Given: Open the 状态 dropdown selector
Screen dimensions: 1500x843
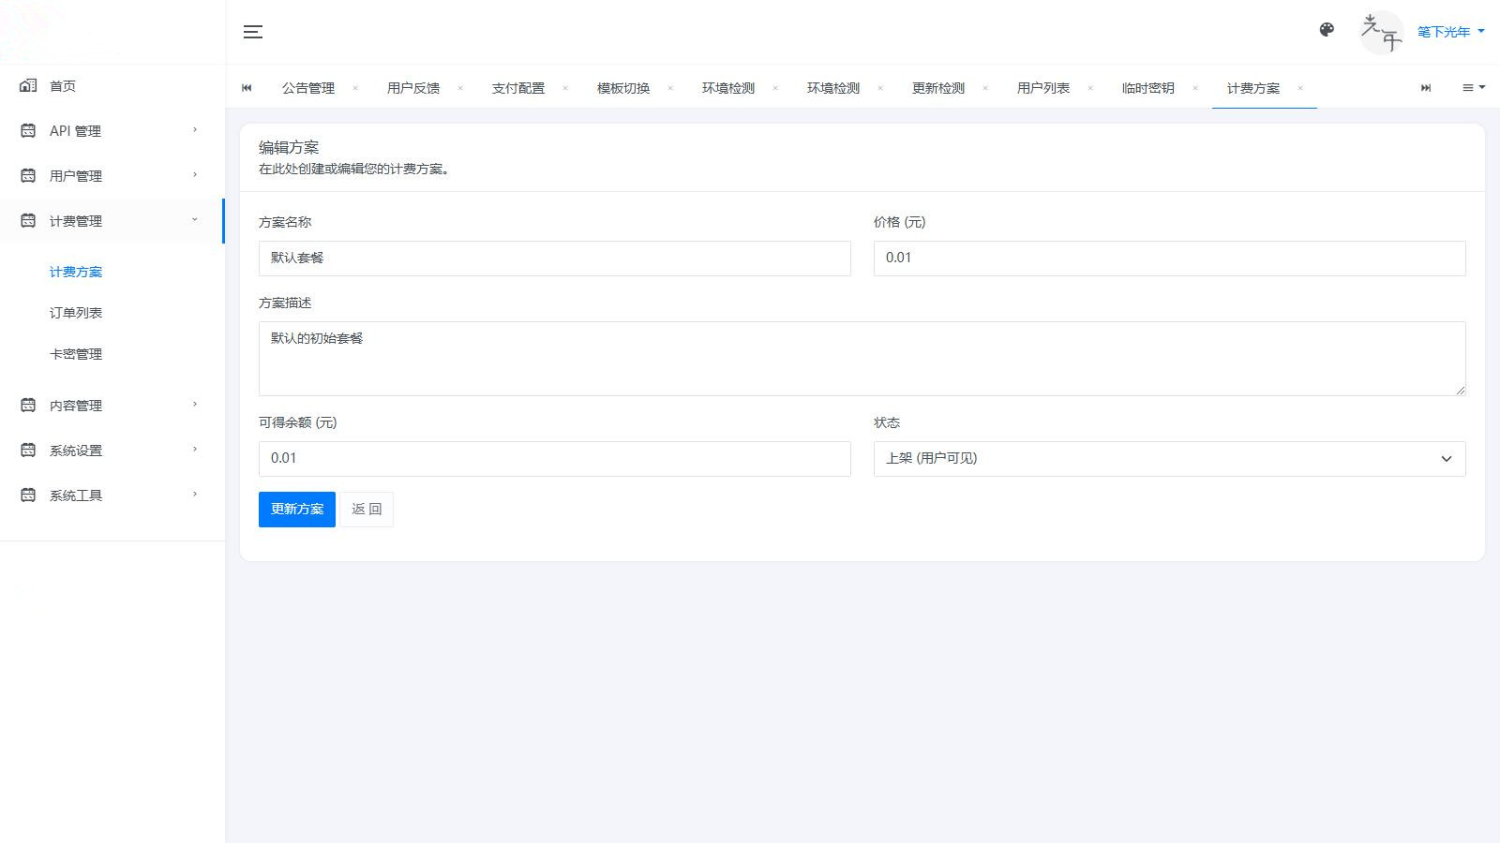Looking at the screenshot, I should point(1168,459).
